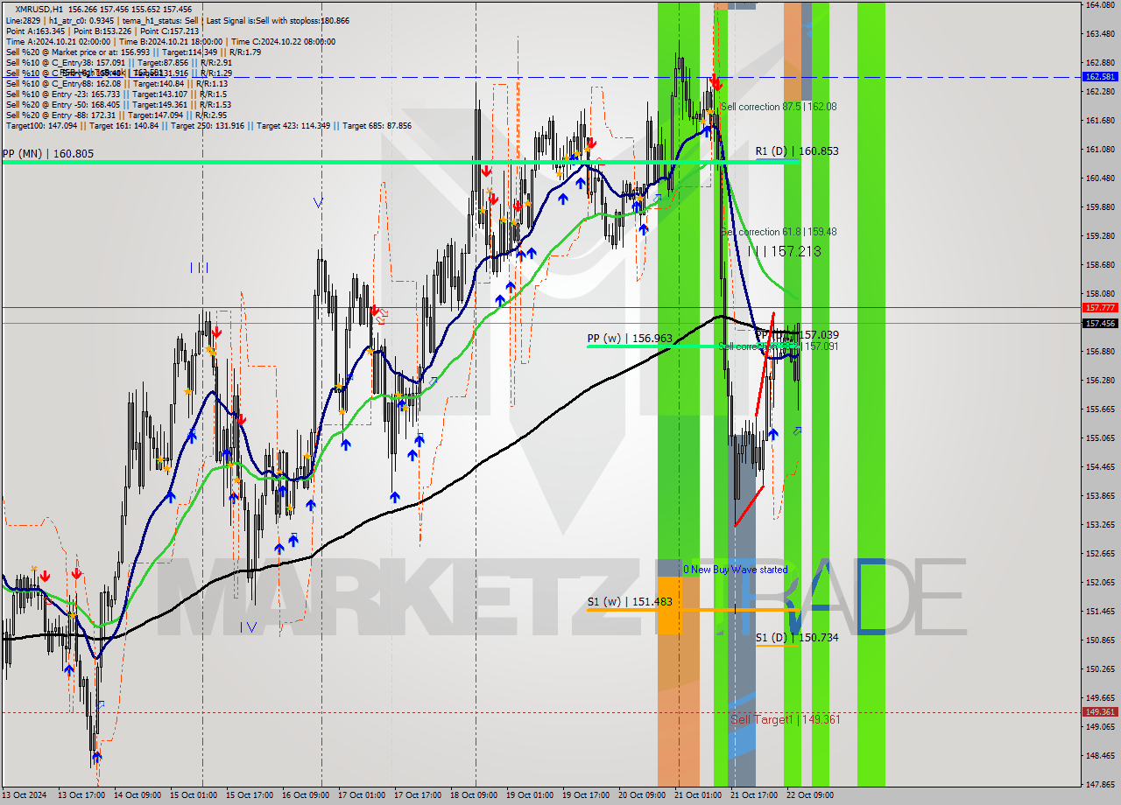Click the S1 (w) | 151.483 label
The width and height of the screenshot is (1121, 805).
630,602
